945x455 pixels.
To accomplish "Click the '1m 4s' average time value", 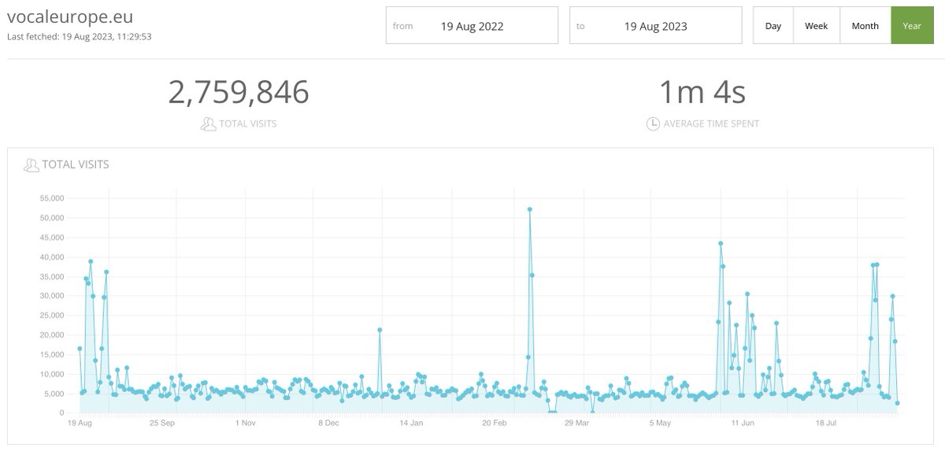I will click(x=702, y=92).
